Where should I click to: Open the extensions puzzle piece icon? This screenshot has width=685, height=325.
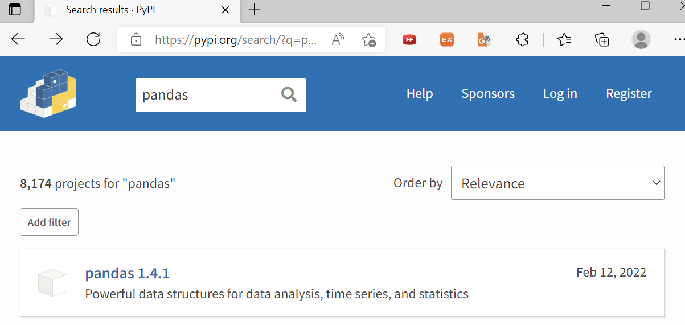coord(522,39)
